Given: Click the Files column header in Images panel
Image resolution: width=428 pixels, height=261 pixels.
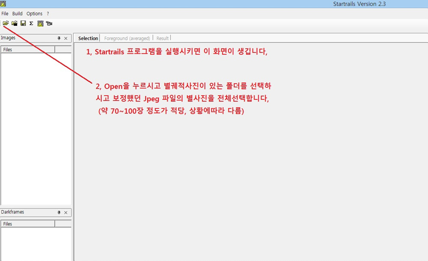Looking at the screenshot, I should tap(28, 50).
